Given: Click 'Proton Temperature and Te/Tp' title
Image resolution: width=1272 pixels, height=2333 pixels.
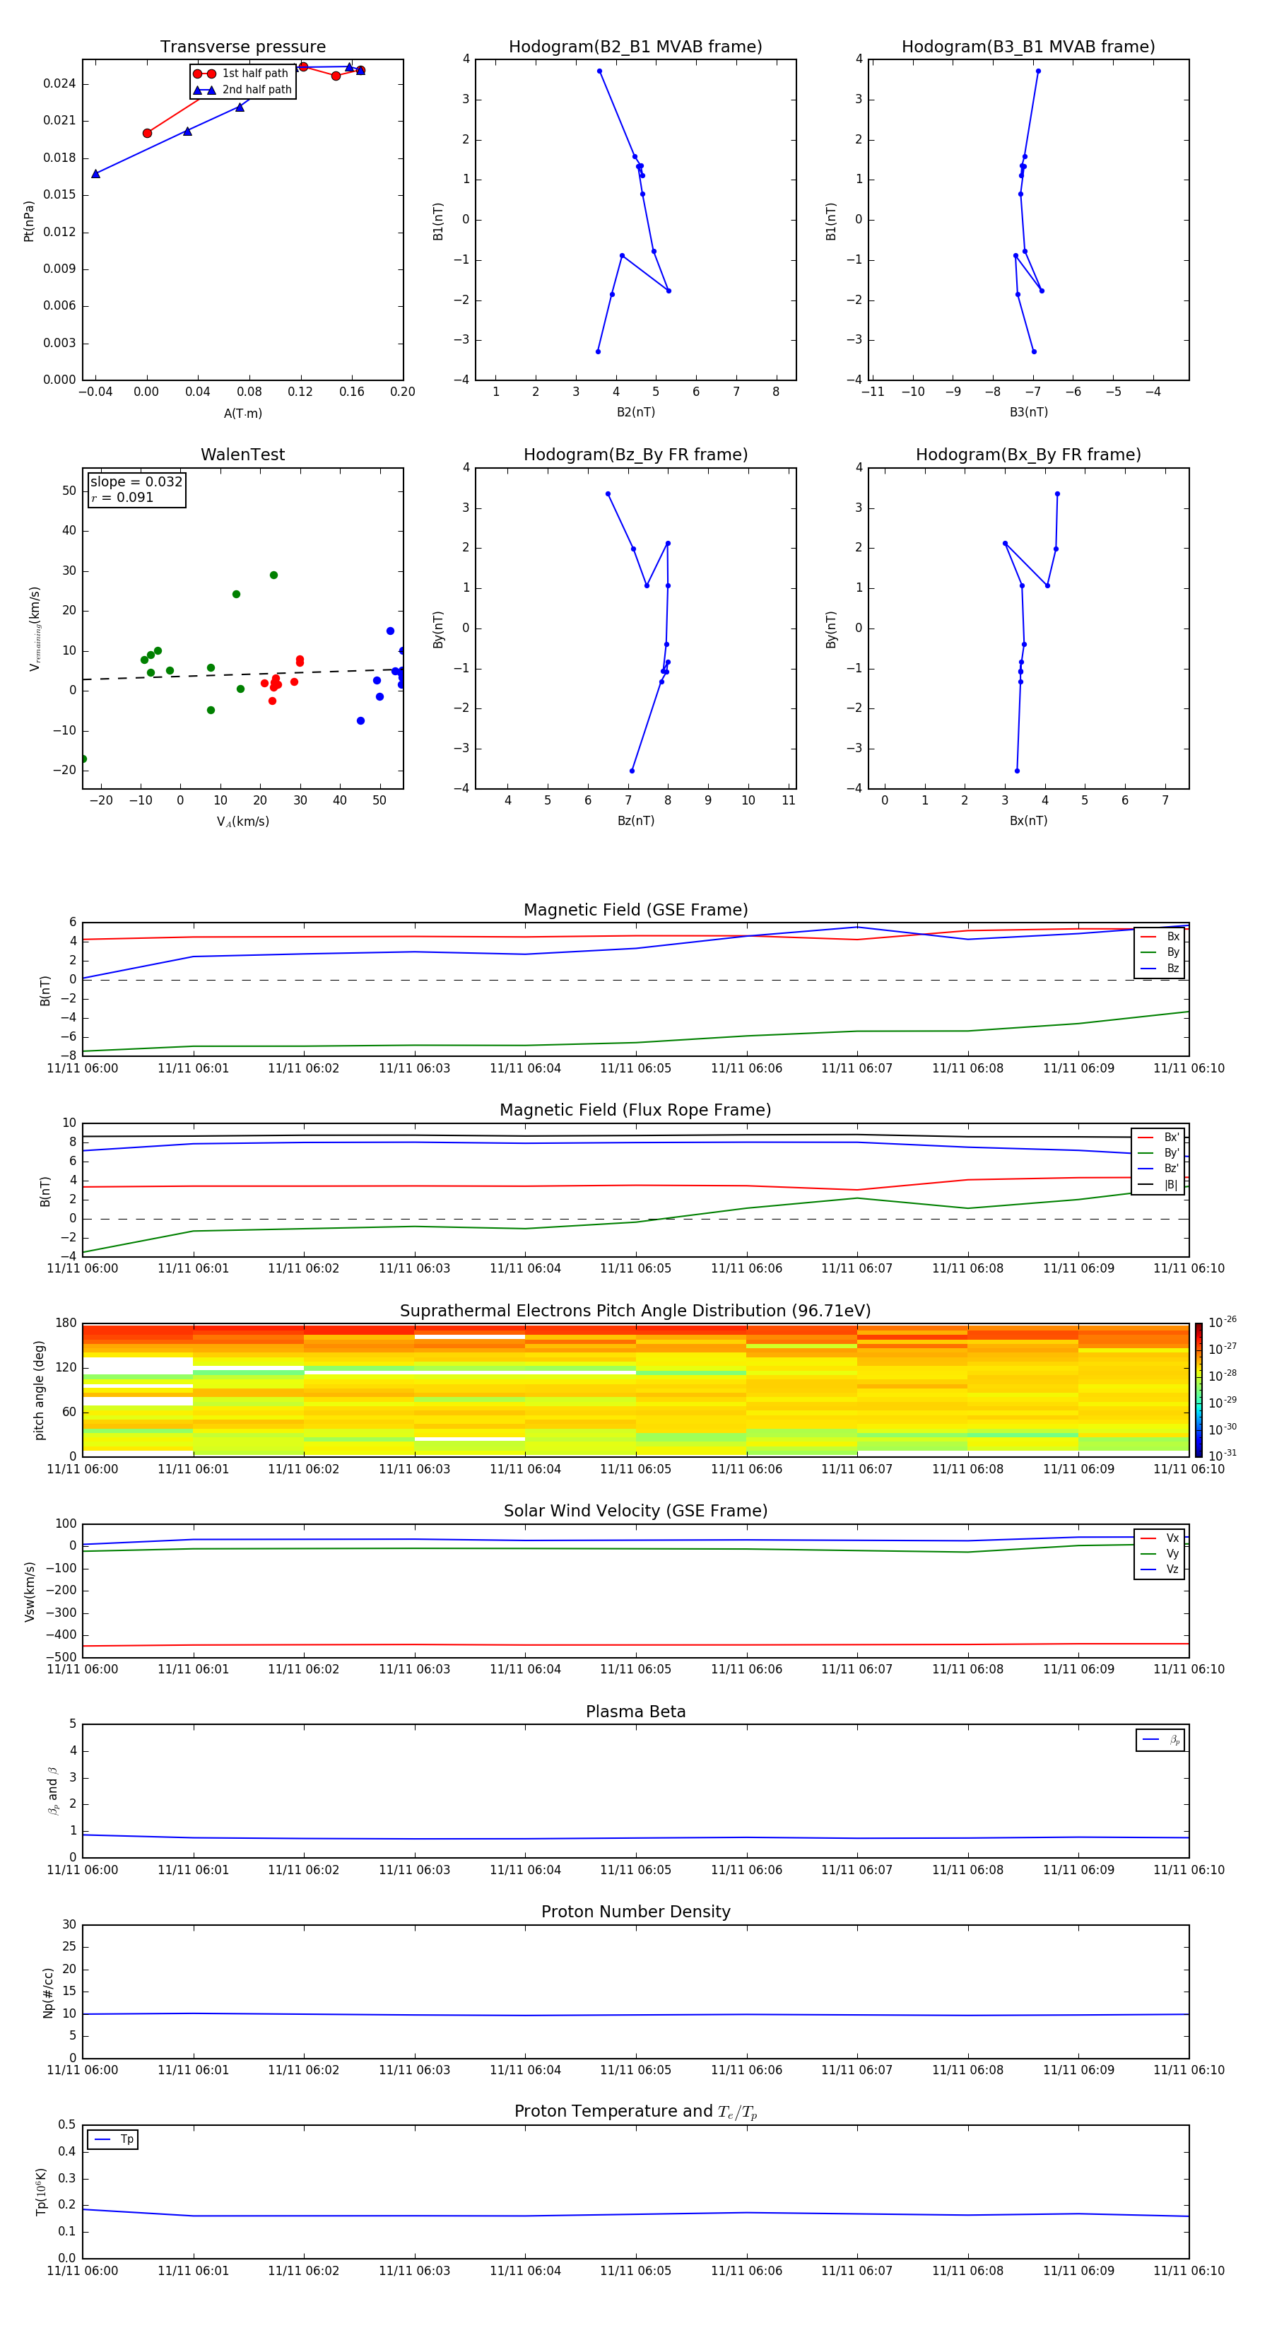Looking at the screenshot, I should pos(635,2111).
